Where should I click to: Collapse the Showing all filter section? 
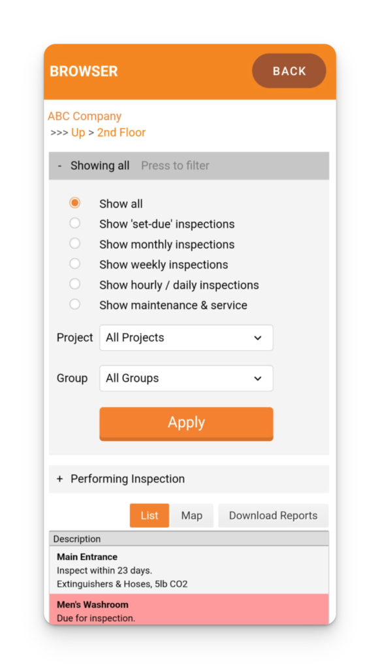coord(189,165)
